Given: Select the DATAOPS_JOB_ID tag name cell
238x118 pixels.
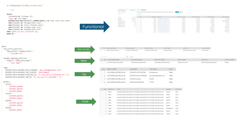Looking at the screenshot, I should [136, 79].
